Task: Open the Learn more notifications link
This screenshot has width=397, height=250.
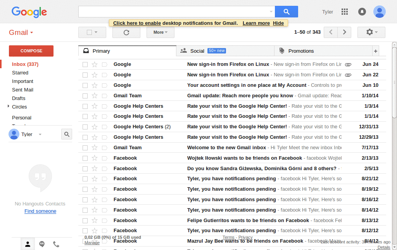Action: coord(256,23)
